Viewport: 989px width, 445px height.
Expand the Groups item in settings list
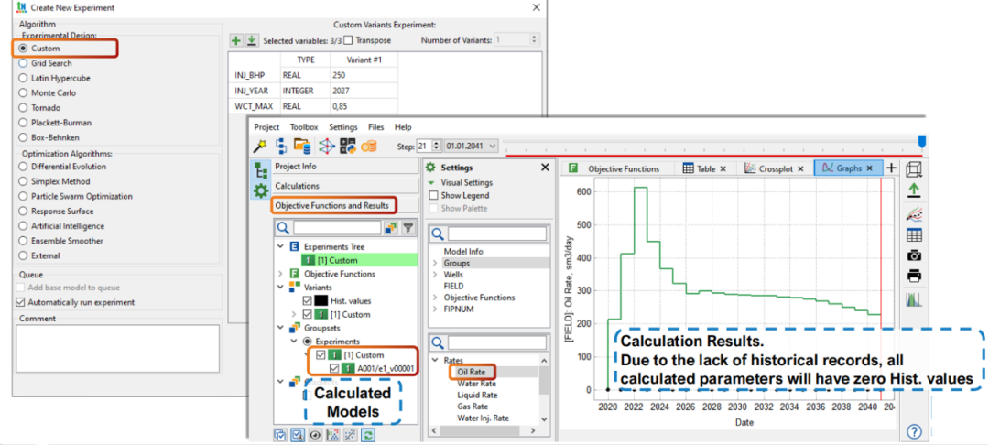[434, 263]
